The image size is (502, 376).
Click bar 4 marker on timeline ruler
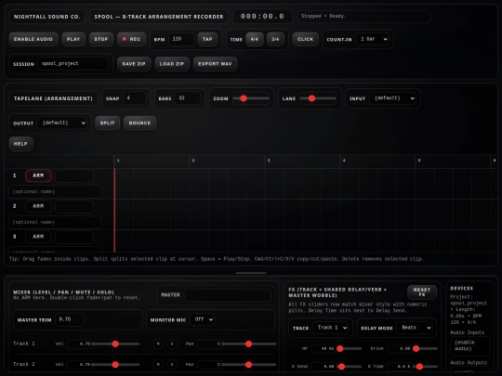click(x=344, y=161)
